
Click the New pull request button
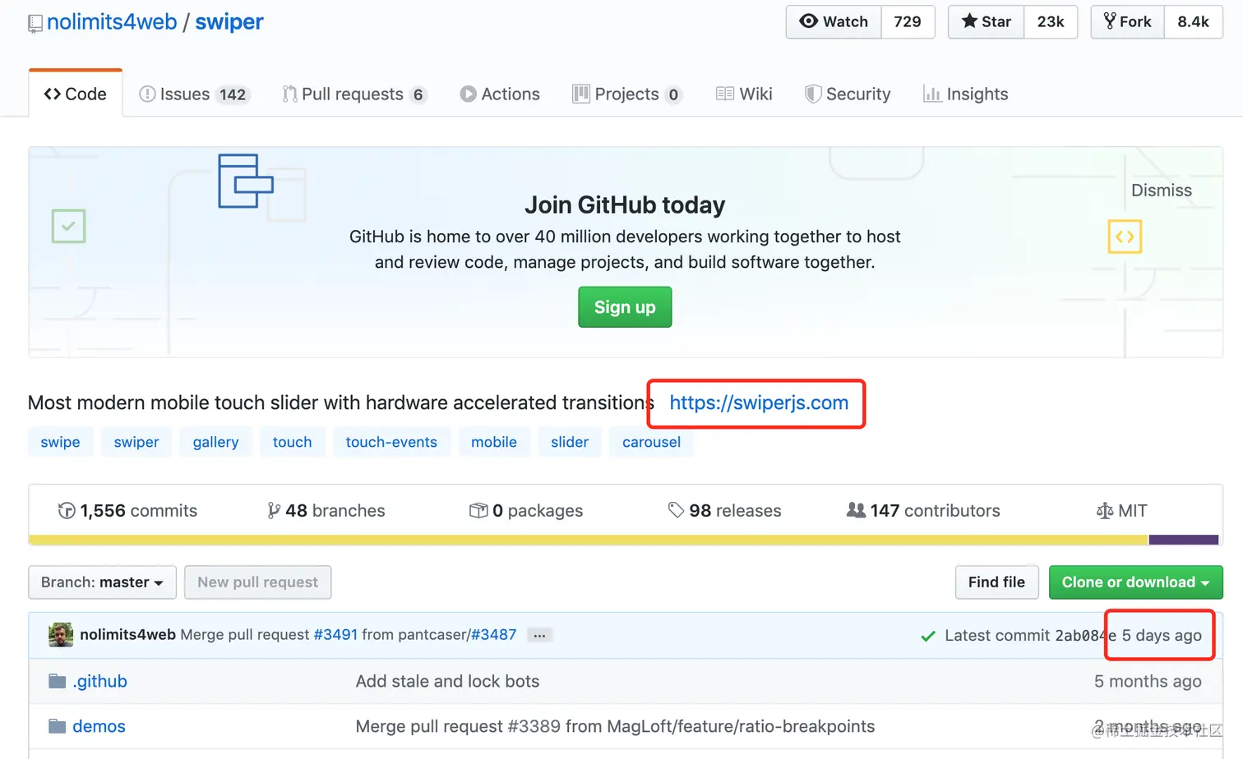coord(257,582)
